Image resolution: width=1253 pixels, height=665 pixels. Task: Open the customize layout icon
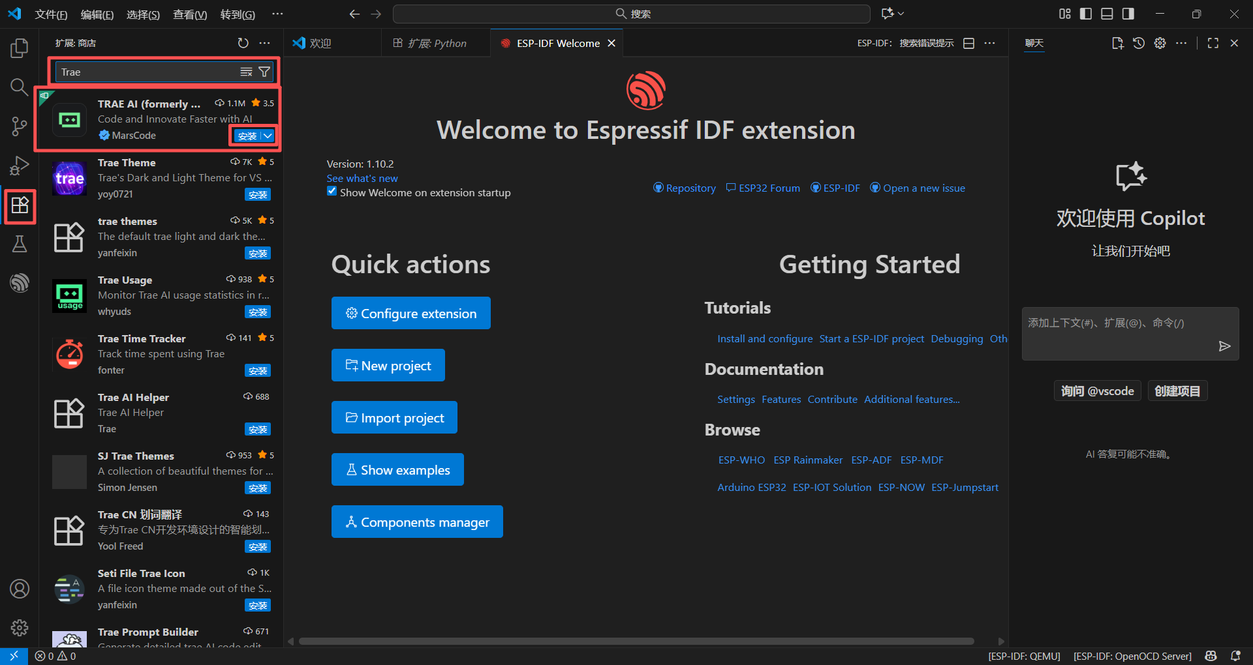pos(1065,14)
